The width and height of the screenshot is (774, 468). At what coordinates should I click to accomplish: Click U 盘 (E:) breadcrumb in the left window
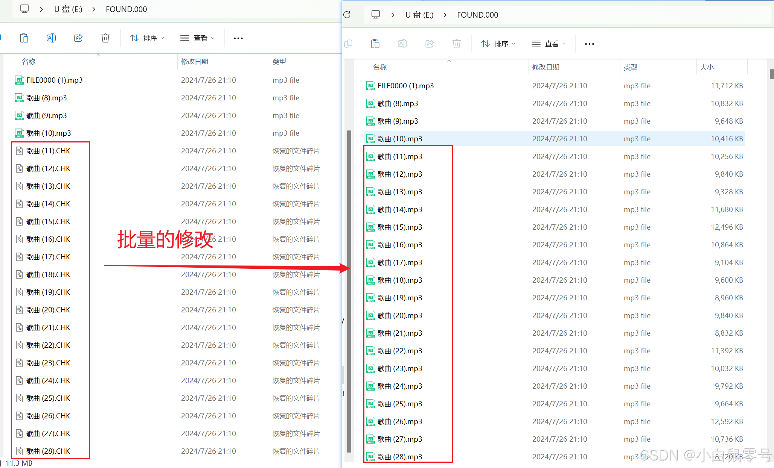coord(68,9)
